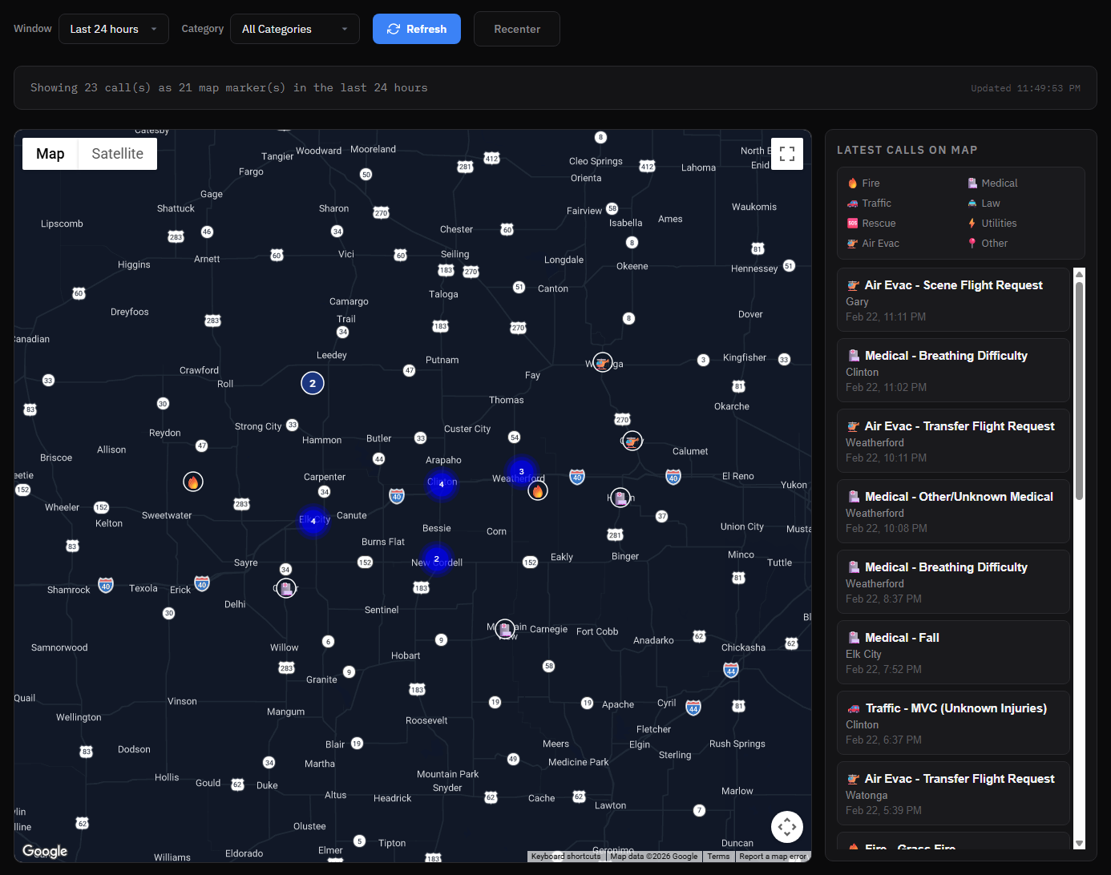The height and width of the screenshot is (875, 1111).
Task: Click the medical marker near Hinton
Action: (x=620, y=497)
